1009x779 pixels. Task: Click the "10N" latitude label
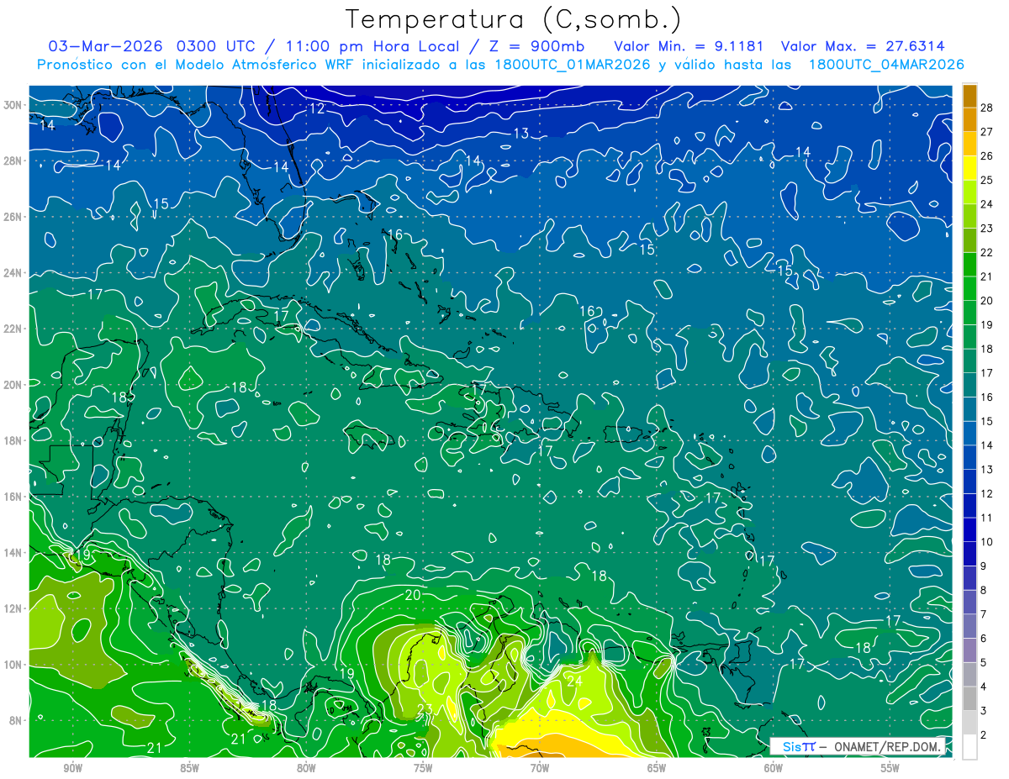pyautogui.click(x=13, y=665)
